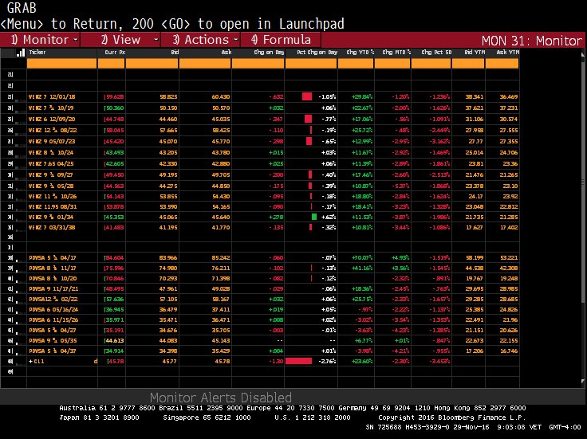Click the table scrollbar down arrow
Image resolution: width=587 pixels, height=439 pixels.
pos(583,382)
